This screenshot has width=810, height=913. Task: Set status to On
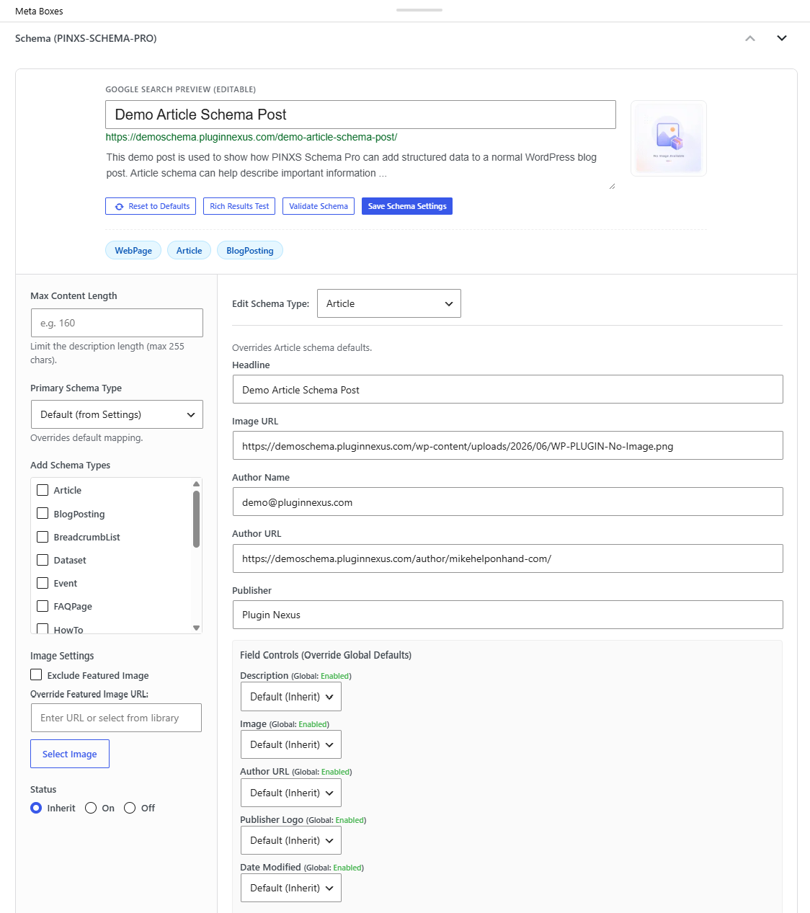(x=91, y=808)
